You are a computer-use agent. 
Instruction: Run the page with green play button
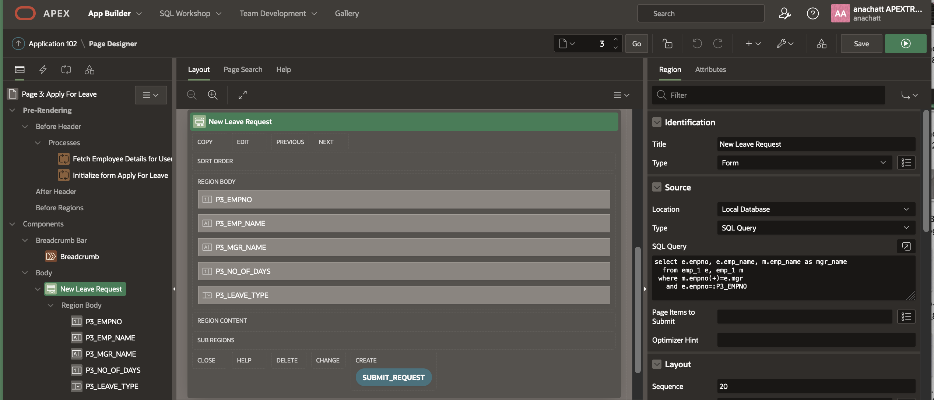[906, 44]
